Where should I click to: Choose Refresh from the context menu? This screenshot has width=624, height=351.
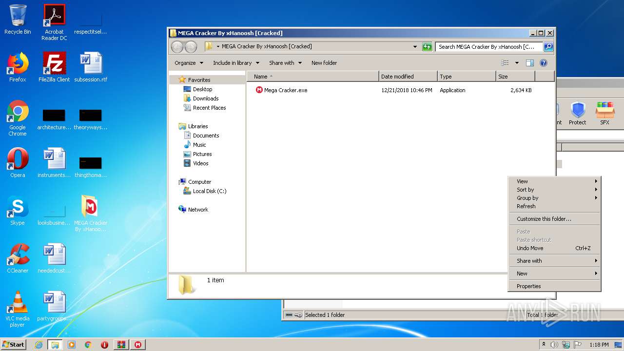pos(554,206)
